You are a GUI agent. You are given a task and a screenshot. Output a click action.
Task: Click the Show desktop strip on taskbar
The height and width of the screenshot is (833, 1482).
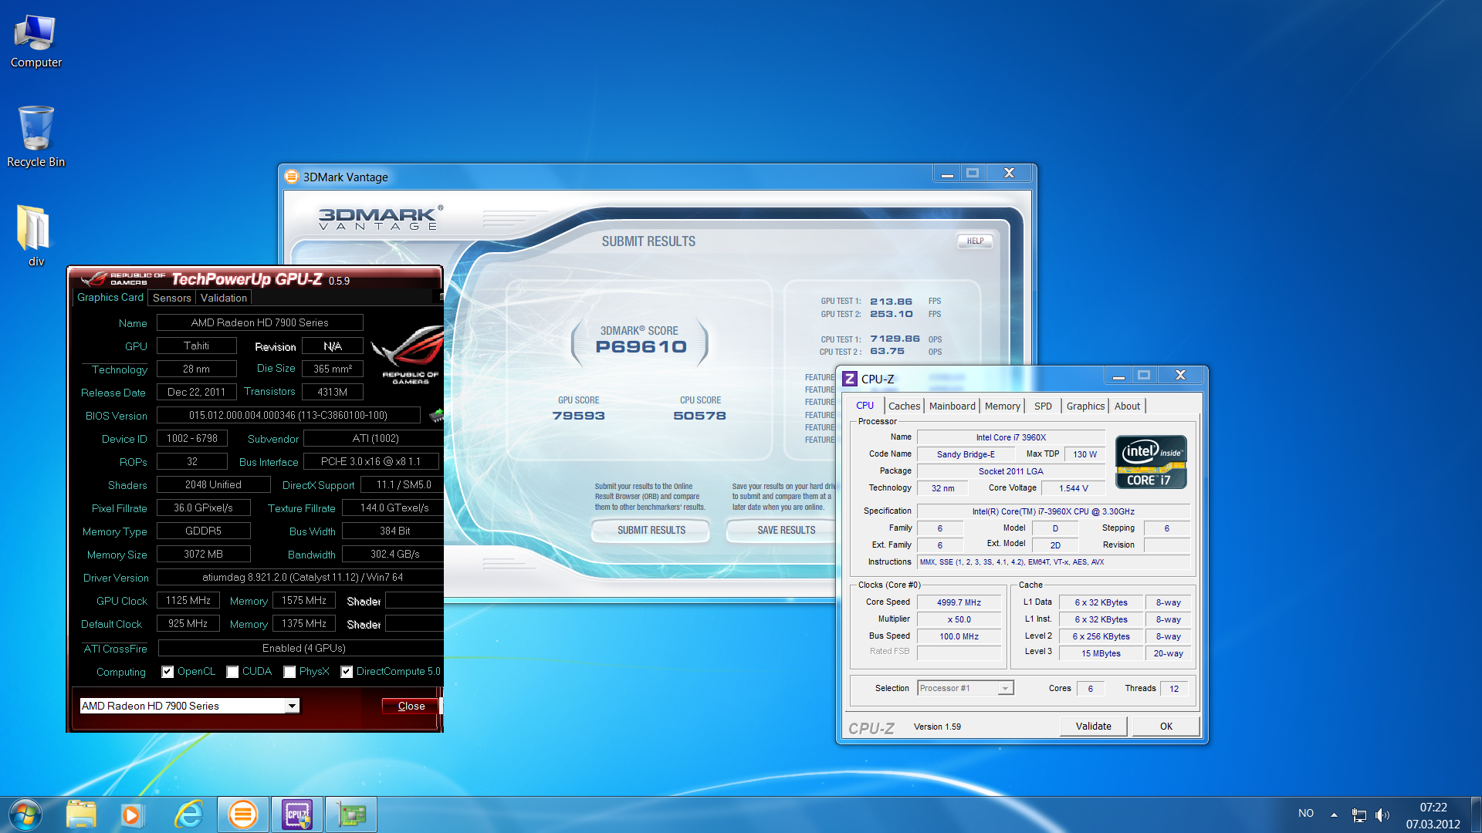point(1476,814)
